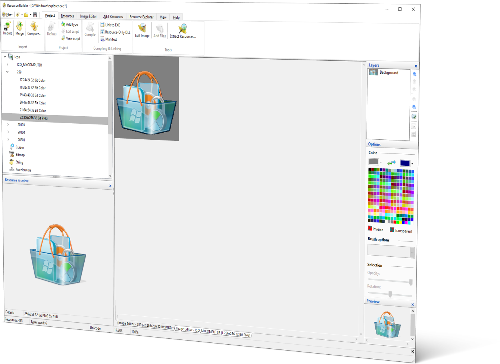Close the Layers panel
Viewport: 500px width, 364px height.
pos(416,66)
